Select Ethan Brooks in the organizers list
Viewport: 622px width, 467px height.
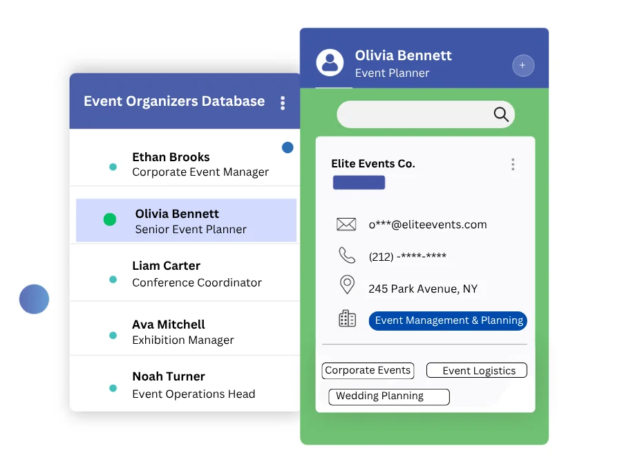[185, 158]
